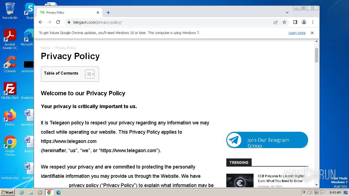Open Acrobat Reader DC desktop shortcut
Viewport: 349px width, 196px height.
click(x=10, y=39)
